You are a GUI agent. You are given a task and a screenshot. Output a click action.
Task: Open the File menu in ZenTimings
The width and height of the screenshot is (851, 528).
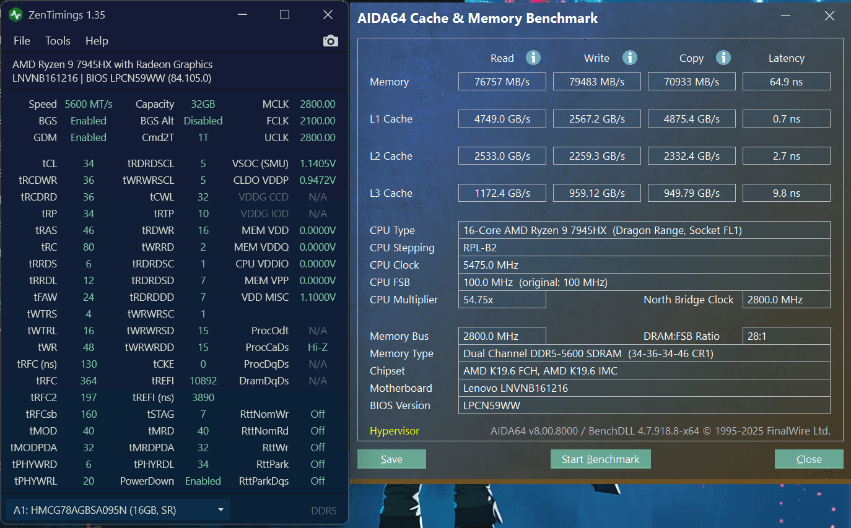[22, 41]
